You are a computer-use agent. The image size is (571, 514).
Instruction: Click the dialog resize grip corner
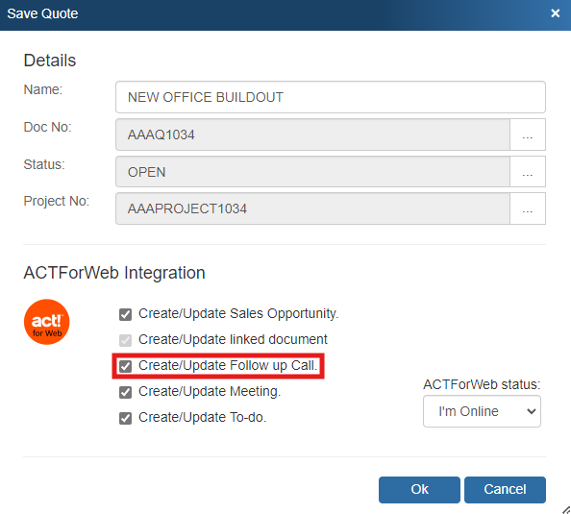pyautogui.click(x=566, y=509)
